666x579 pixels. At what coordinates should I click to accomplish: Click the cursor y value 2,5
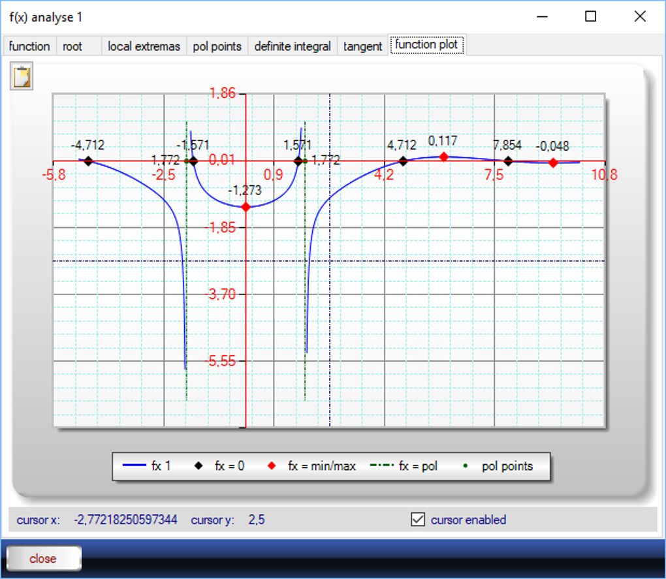(x=257, y=520)
